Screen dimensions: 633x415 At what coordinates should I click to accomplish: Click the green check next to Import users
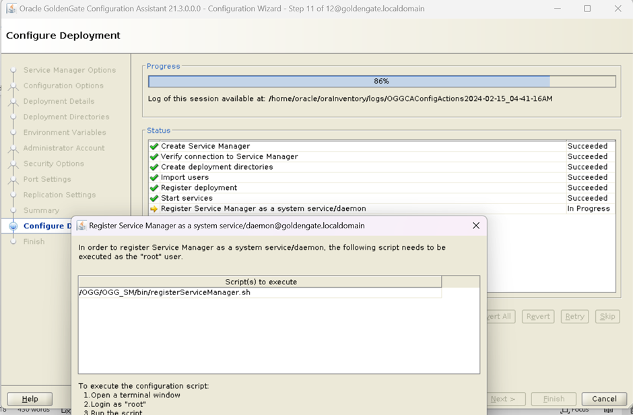[x=154, y=178]
